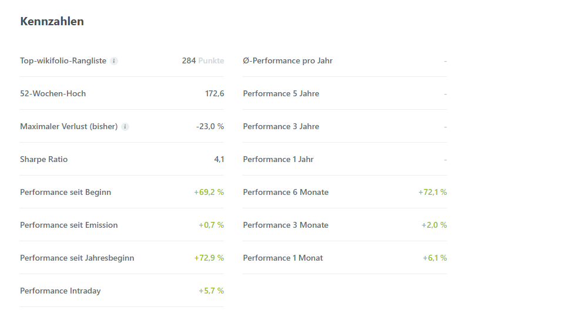Viewport: 564px width, 317px height.
Task: Select the Ø-Performance pro Jahr label
Action: click(x=287, y=61)
